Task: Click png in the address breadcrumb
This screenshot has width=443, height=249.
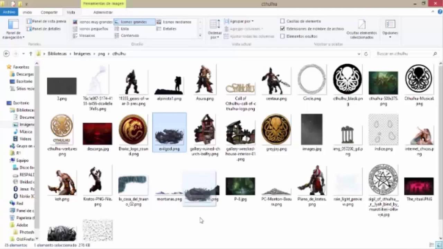Action: coord(101,54)
